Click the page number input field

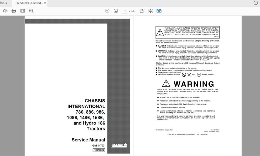click(125, 11)
